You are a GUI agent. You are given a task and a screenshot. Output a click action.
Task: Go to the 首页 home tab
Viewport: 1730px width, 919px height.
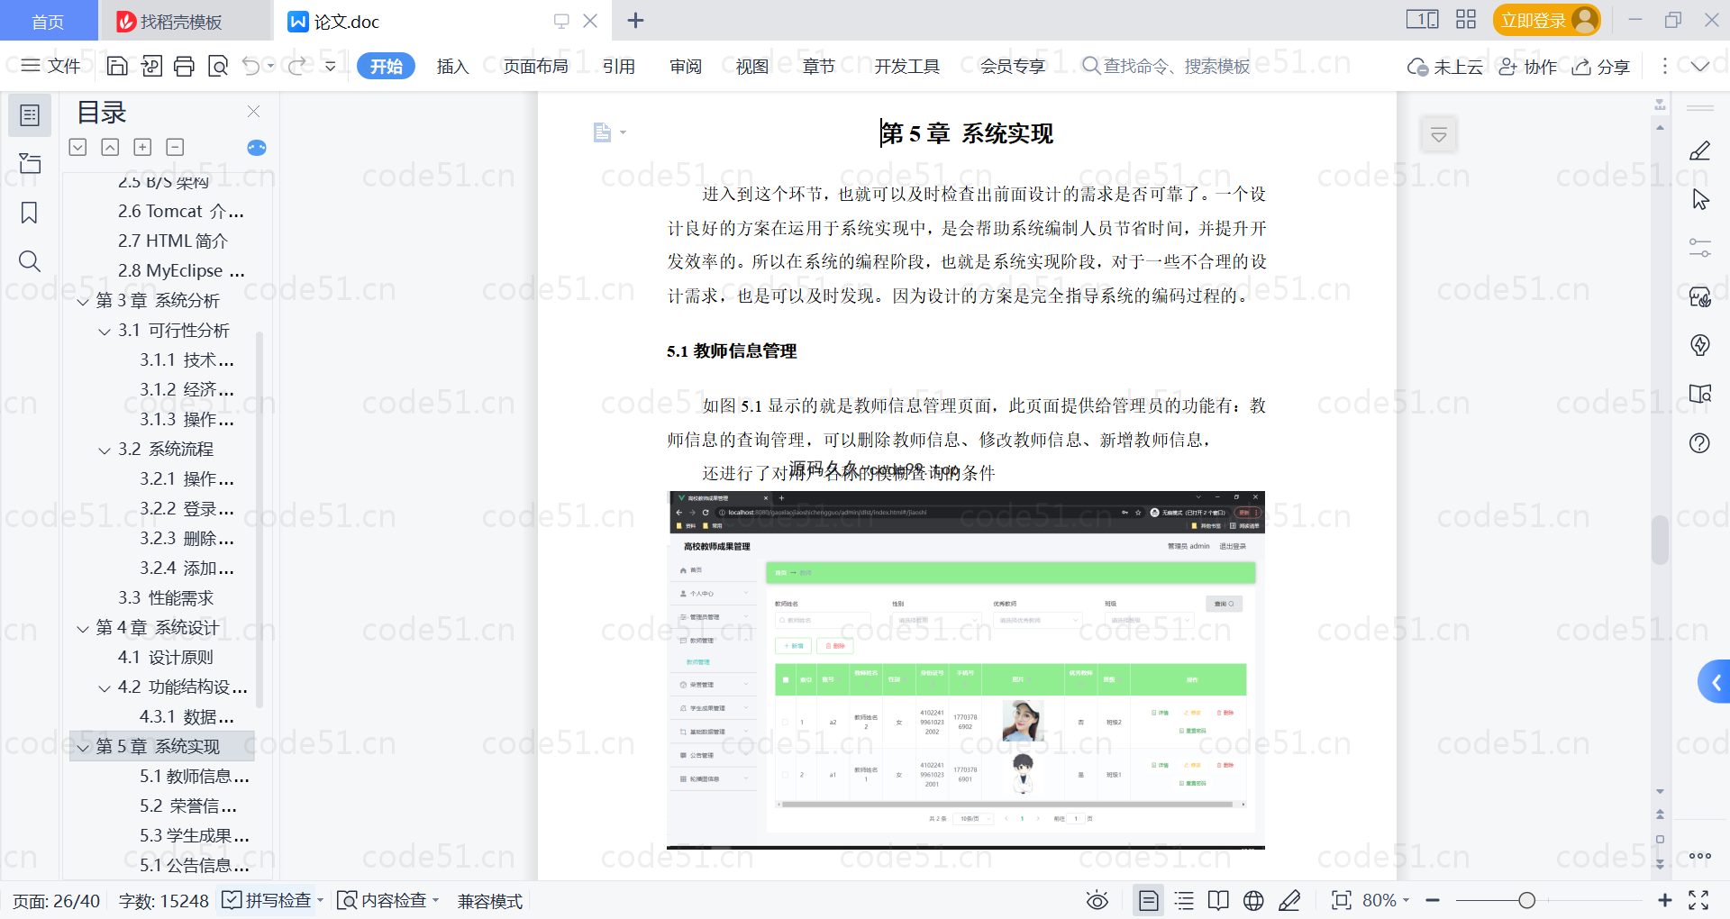[x=48, y=21]
